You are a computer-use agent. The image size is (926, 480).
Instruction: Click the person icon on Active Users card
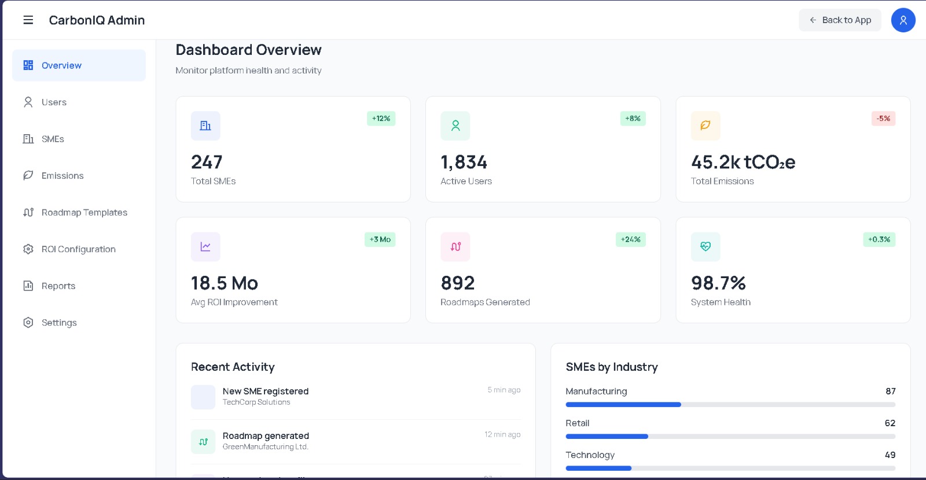(455, 125)
